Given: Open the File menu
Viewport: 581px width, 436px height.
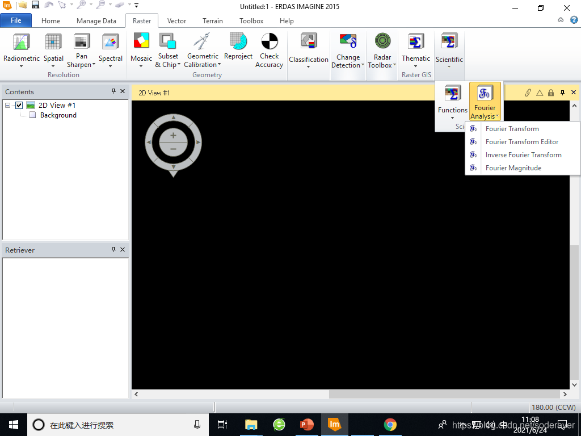Looking at the screenshot, I should [x=16, y=20].
